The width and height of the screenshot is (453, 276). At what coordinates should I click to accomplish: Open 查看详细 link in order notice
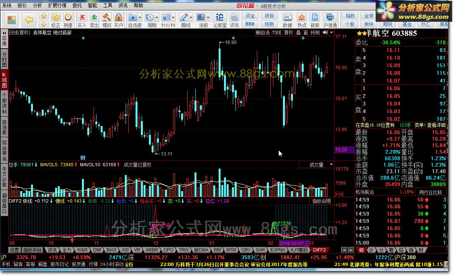coord(436,125)
